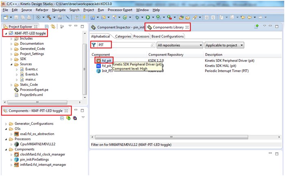Click the osa1 OS component icon

coord(17,134)
